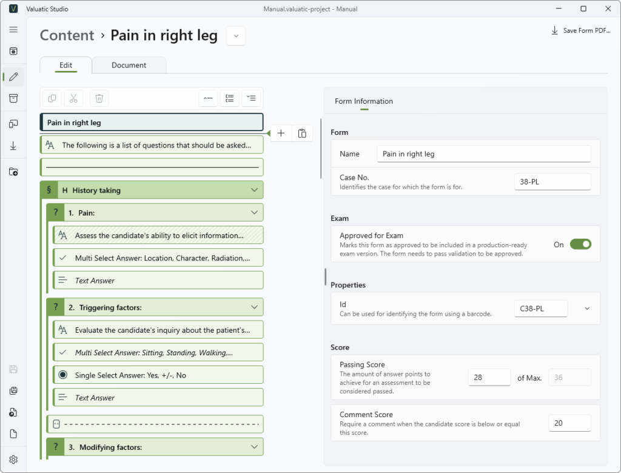Image resolution: width=621 pixels, height=473 pixels.
Task: Click the Case No. field showing 38-PL
Action: (552, 182)
